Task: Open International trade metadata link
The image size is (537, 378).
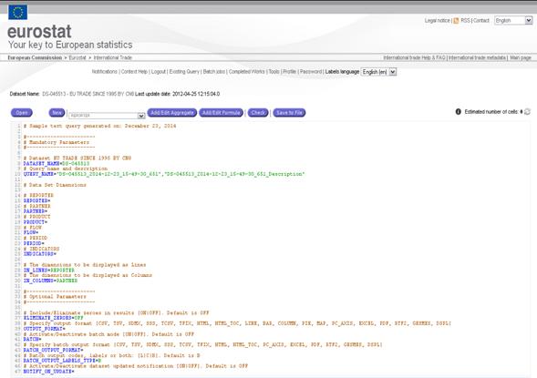Action: point(477,57)
